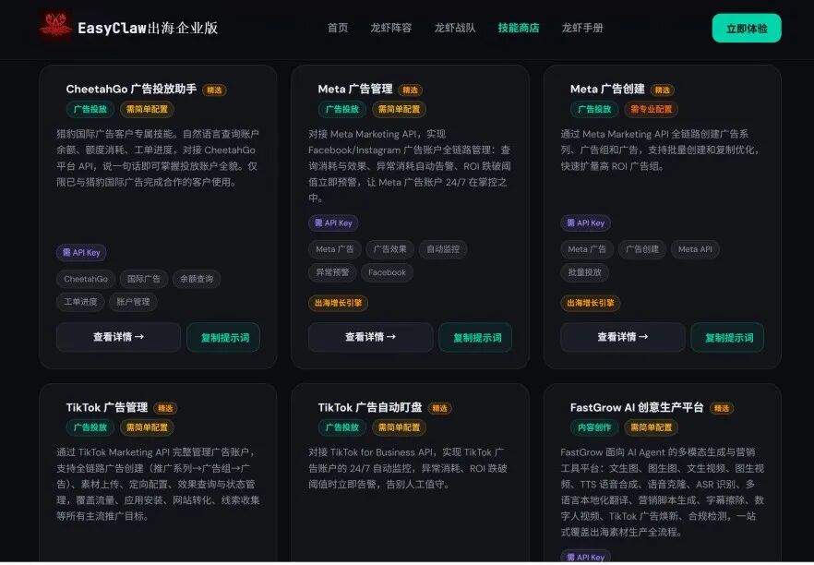This screenshot has height=565, width=814.
Task: Click 查看详情 on CheetahGo 广告投放助手 card
Action: pos(118,337)
